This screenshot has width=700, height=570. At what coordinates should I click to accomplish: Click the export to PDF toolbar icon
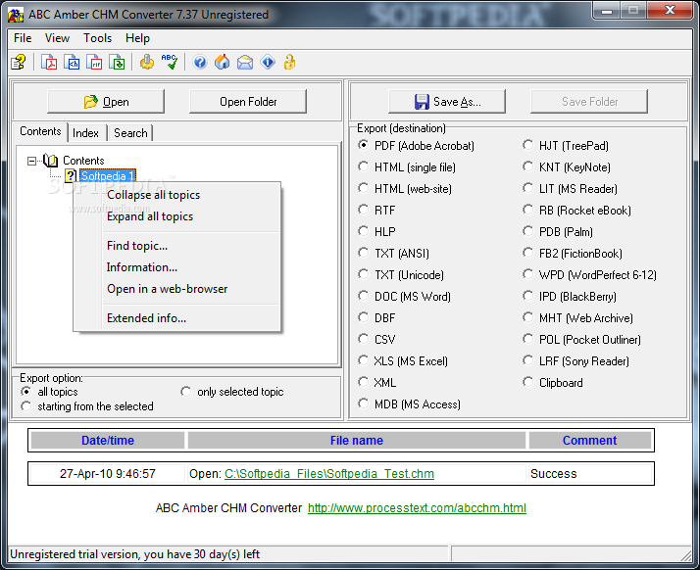(49, 62)
